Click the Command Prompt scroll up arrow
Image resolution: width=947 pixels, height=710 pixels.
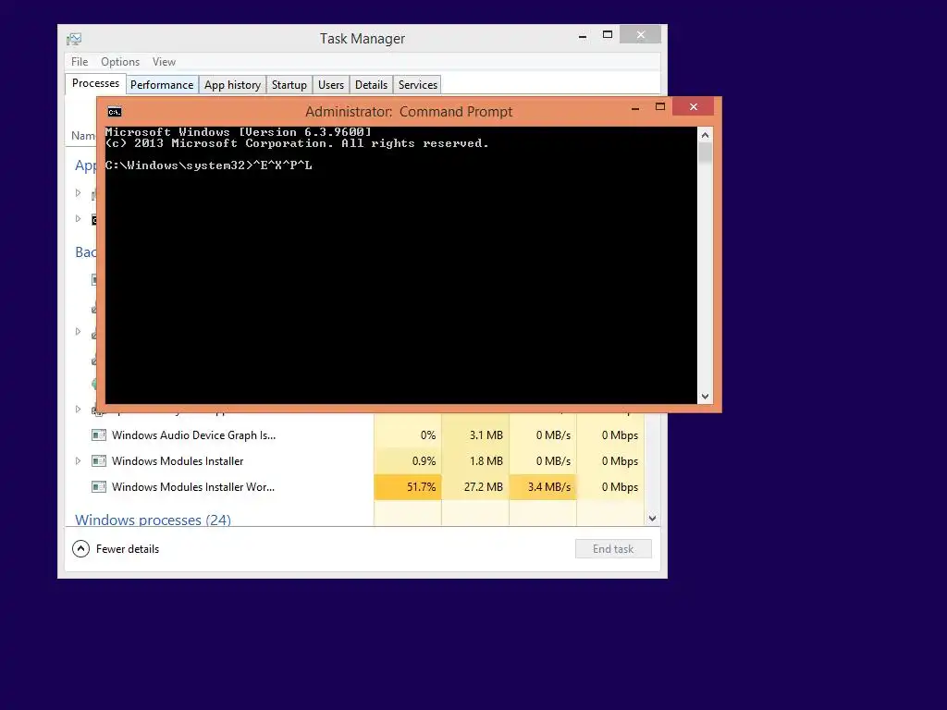coord(705,135)
